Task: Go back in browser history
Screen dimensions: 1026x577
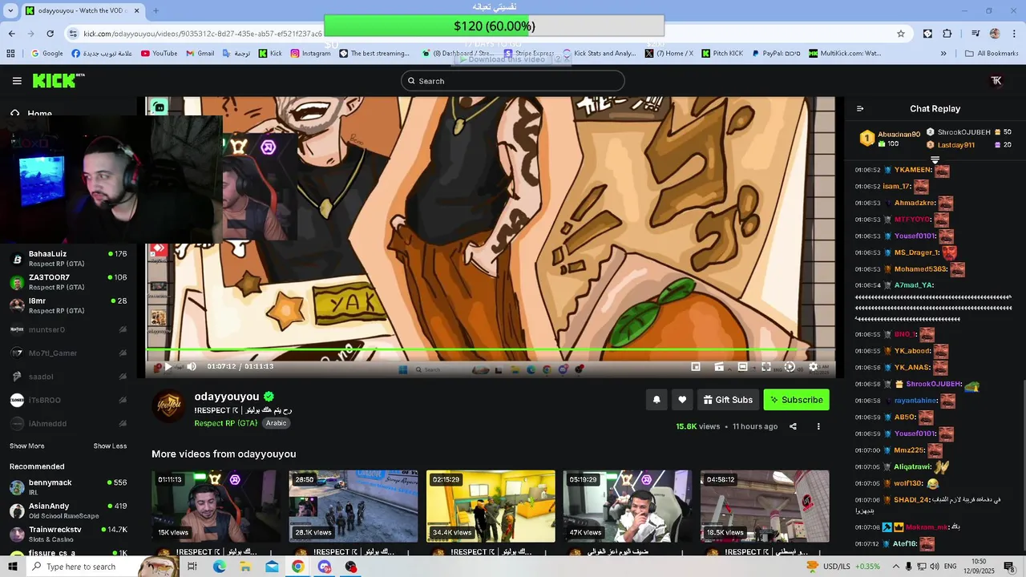Action: coord(11,34)
